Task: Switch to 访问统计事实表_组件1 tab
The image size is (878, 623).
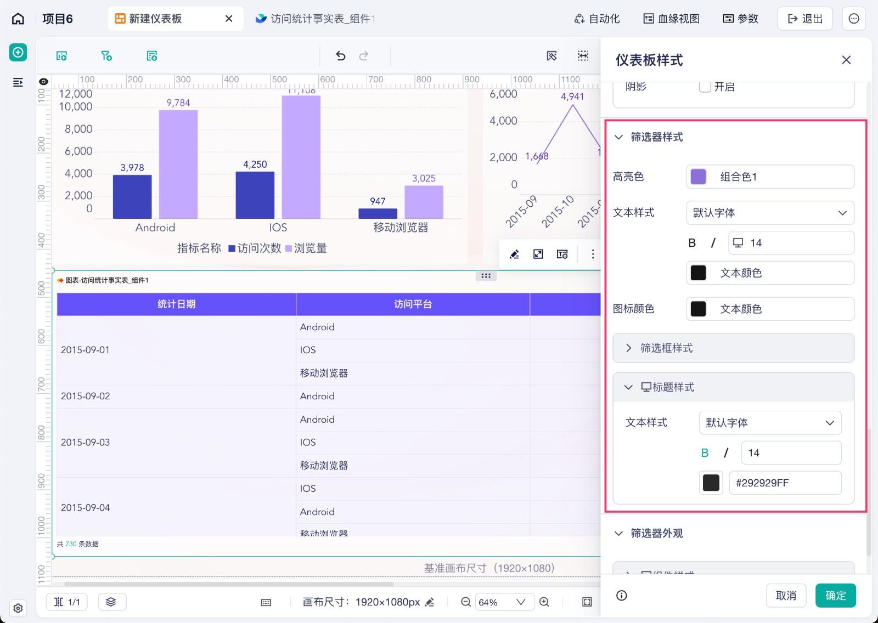Action: tap(316, 19)
